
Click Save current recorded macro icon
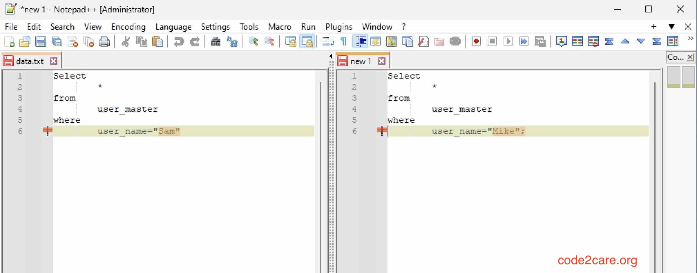[x=540, y=42]
